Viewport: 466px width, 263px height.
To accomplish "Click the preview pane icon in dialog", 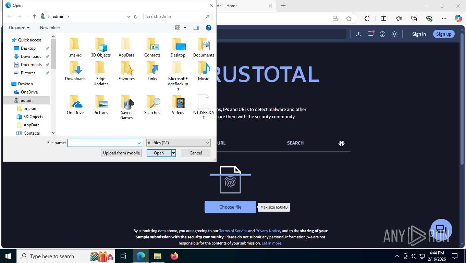I will click(196, 28).
